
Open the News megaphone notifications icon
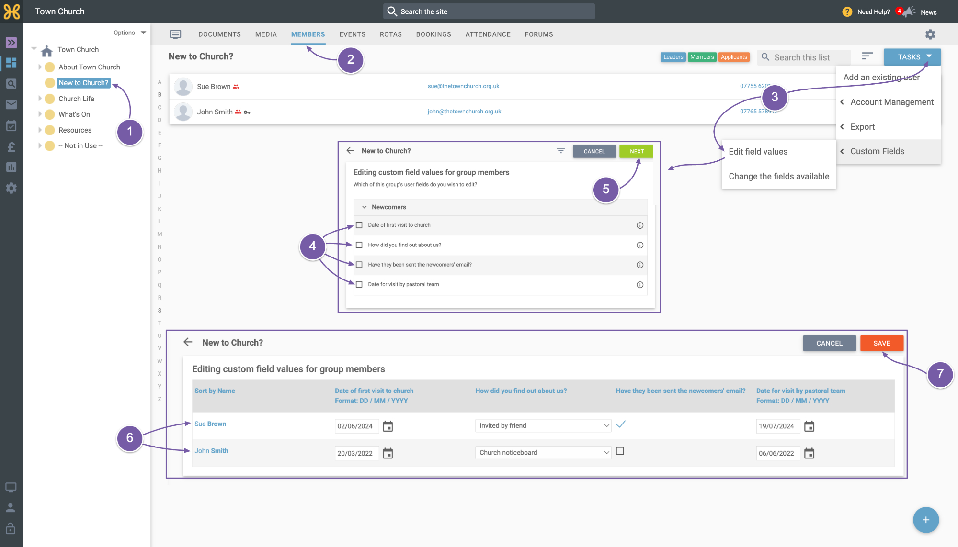(x=908, y=12)
